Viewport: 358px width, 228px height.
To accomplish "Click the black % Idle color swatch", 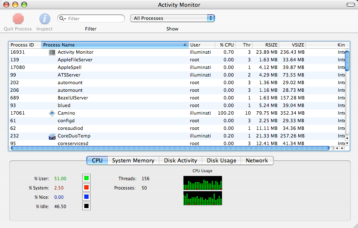I will (86, 206).
